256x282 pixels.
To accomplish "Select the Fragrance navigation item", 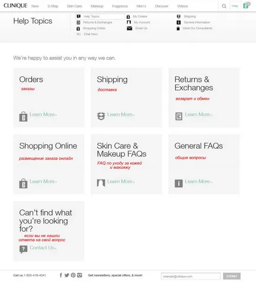I will pos(120,6).
